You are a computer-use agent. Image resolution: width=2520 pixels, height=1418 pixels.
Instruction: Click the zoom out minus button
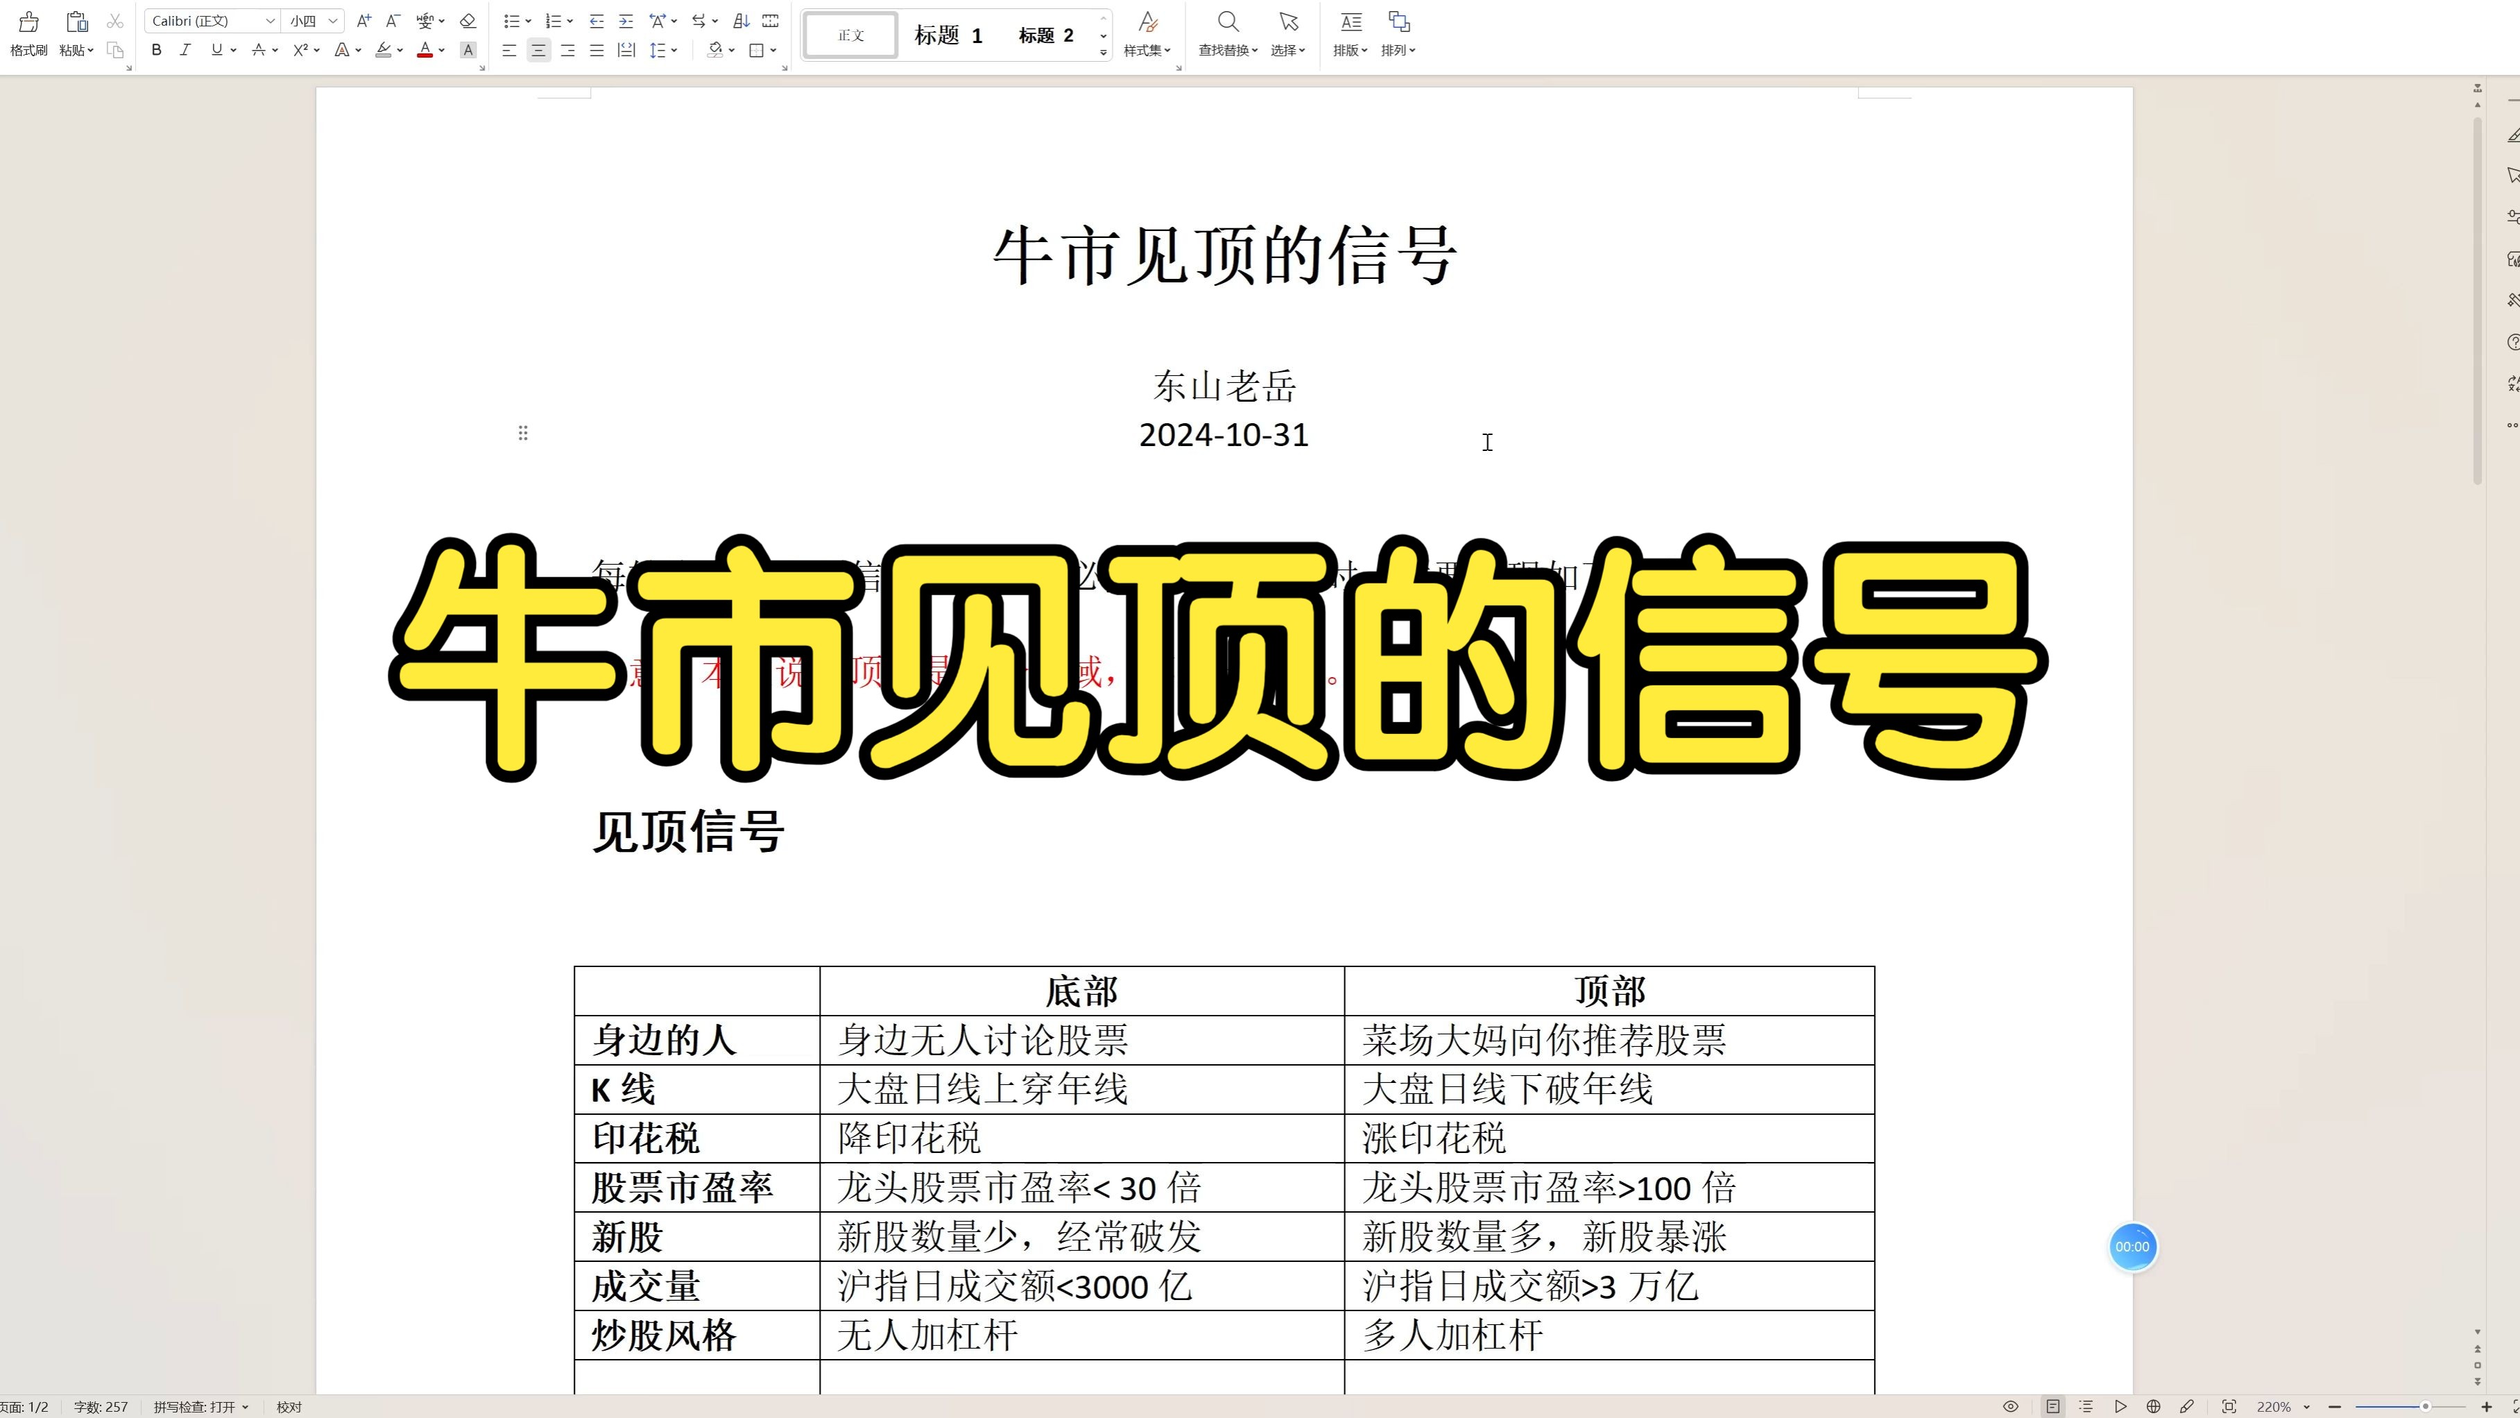coord(2335,1406)
